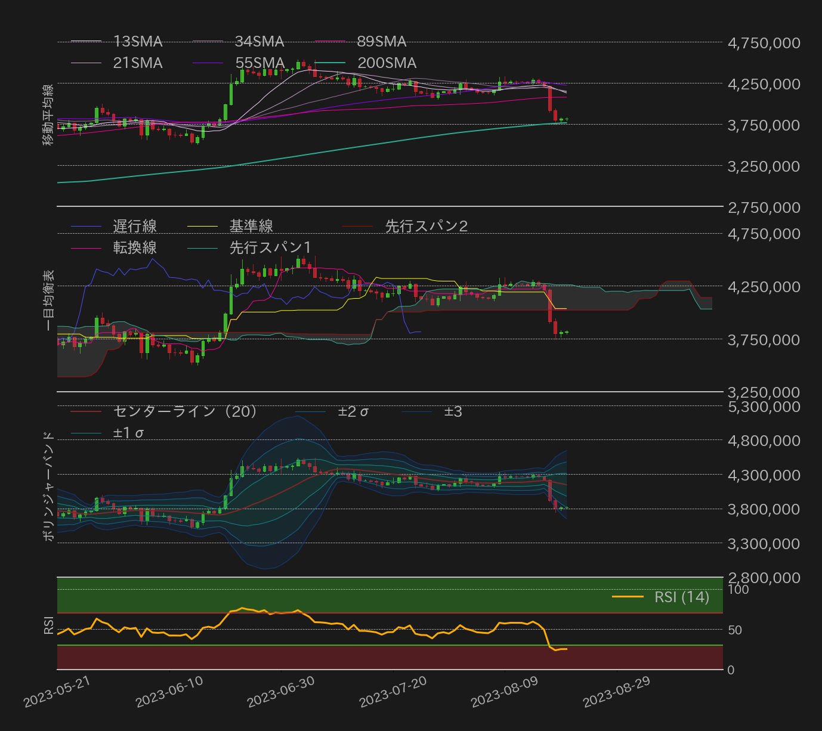Select the RSI axis tick value 50
The image size is (822, 731).
click(x=735, y=630)
